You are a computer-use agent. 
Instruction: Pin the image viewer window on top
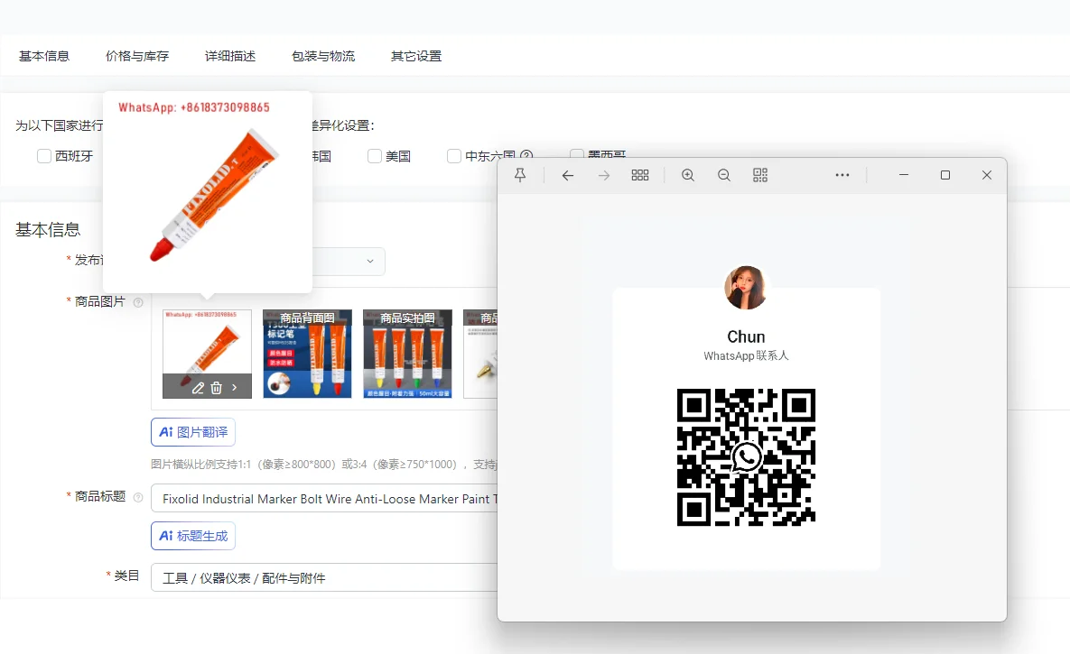(x=520, y=175)
